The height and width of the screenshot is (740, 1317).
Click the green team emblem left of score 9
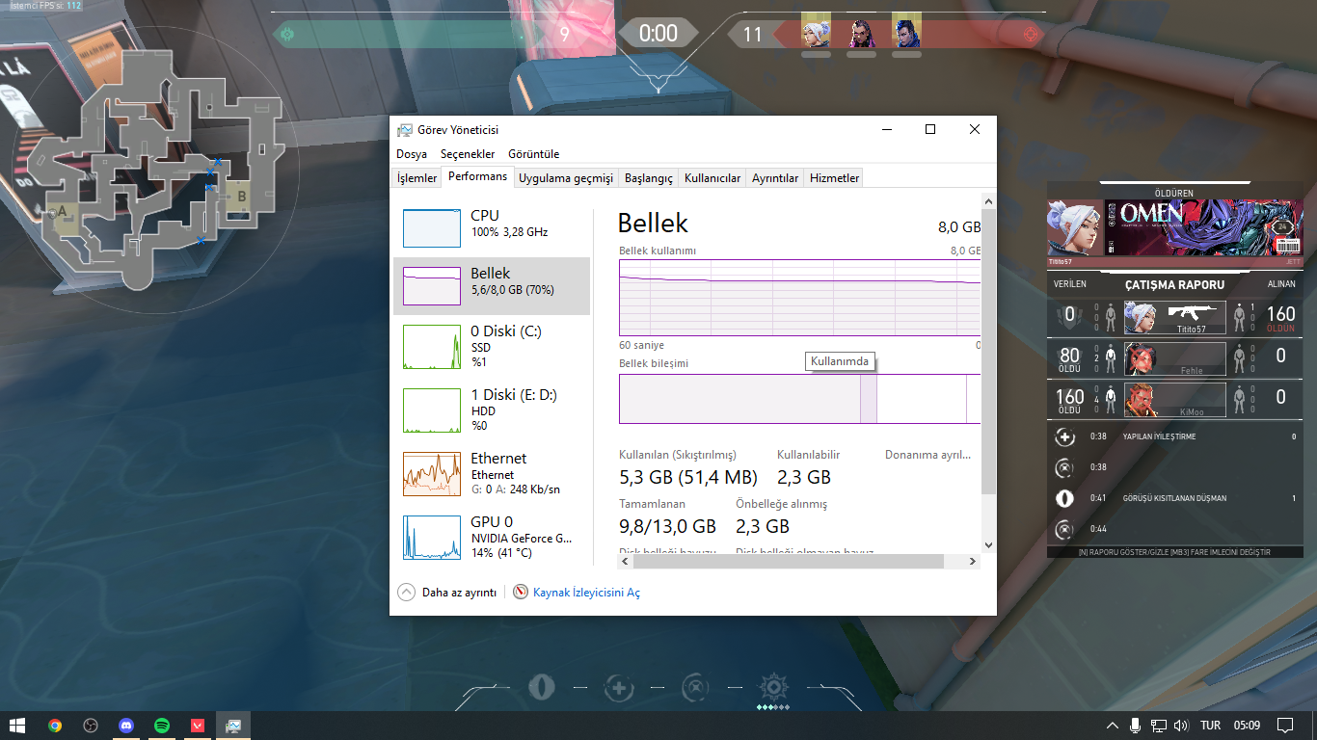click(x=285, y=35)
